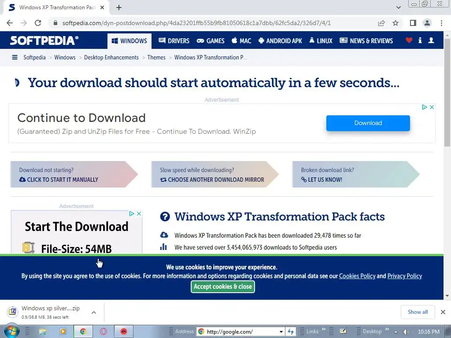
Task: Click the red heart favorites icon
Action: tap(409, 40)
